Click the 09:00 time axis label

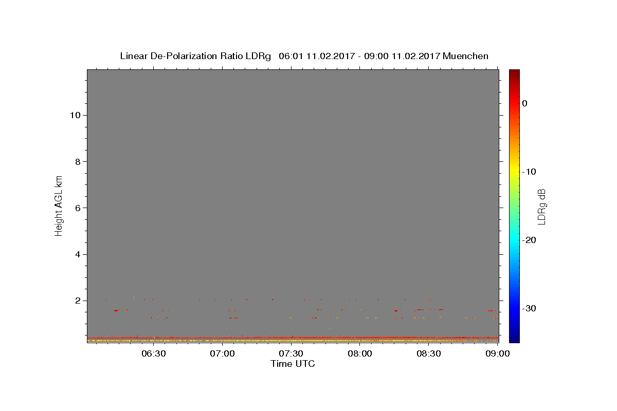coord(498,354)
